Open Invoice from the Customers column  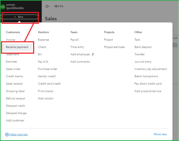10,40
